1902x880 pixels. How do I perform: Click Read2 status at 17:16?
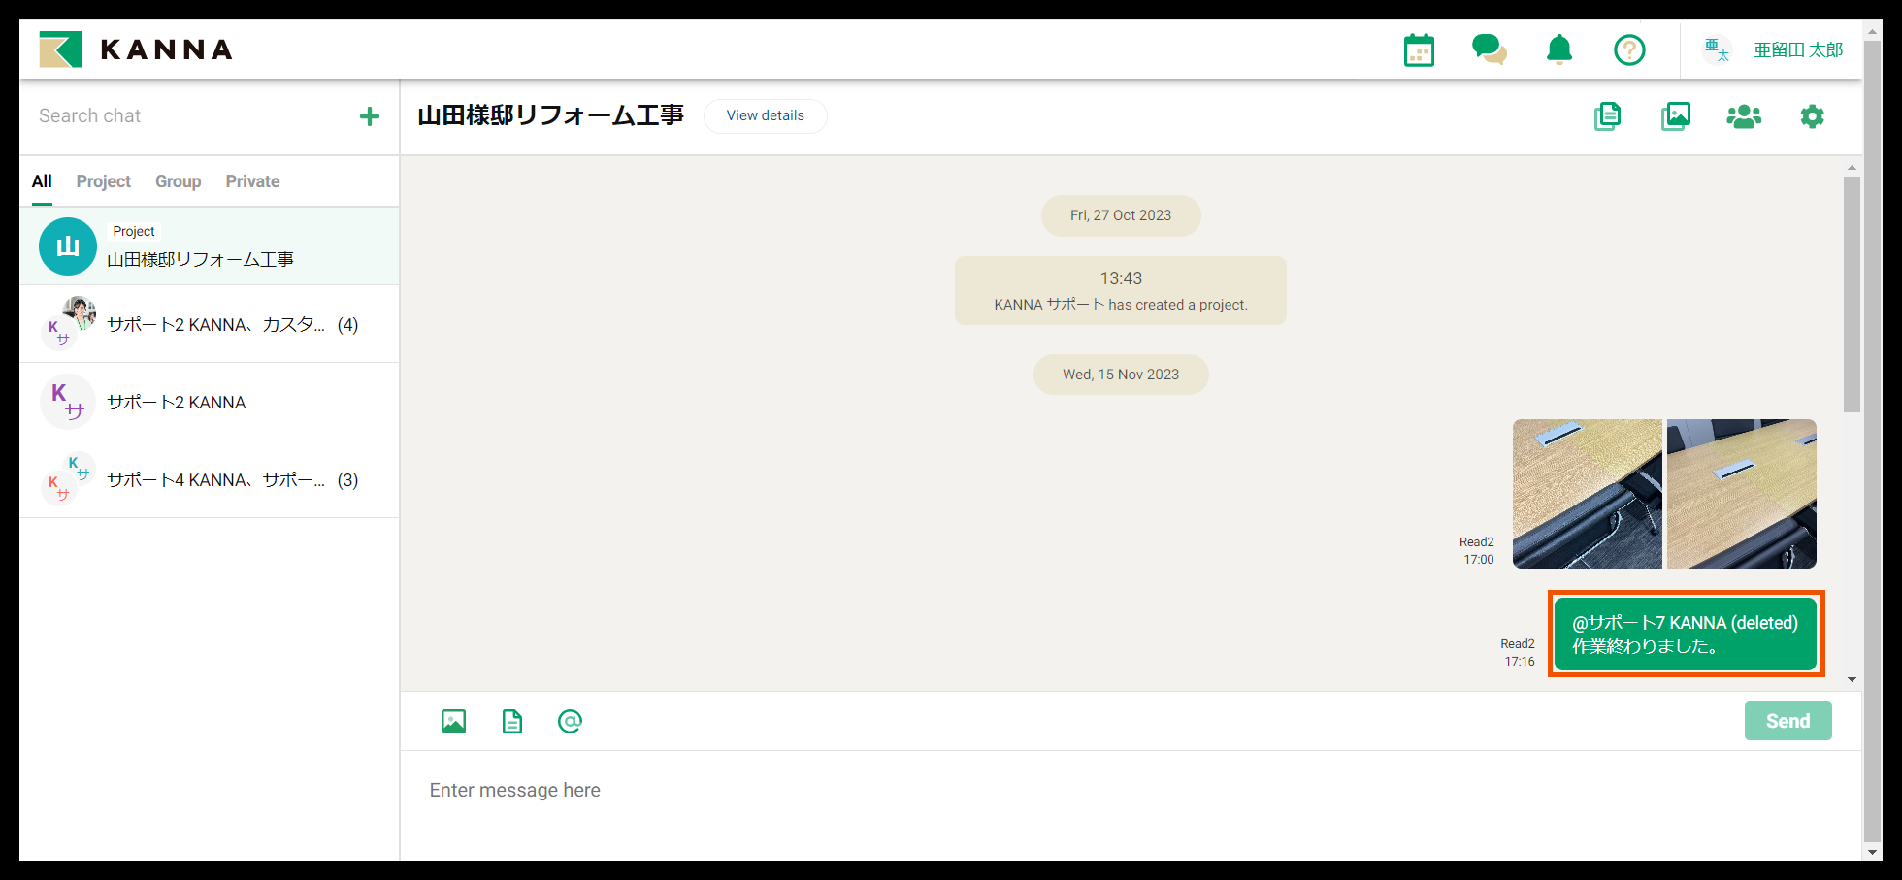coord(1518,644)
